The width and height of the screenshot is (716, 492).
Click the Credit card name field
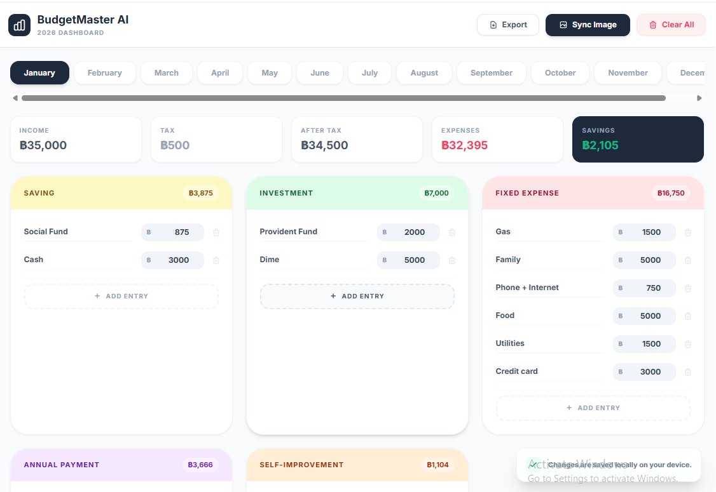click(550, 371)
